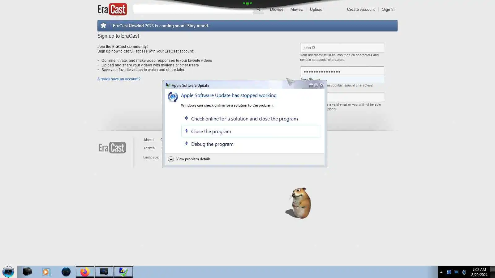Open the Movies menu item
495x278 pixels.
[x=296, y=9]
